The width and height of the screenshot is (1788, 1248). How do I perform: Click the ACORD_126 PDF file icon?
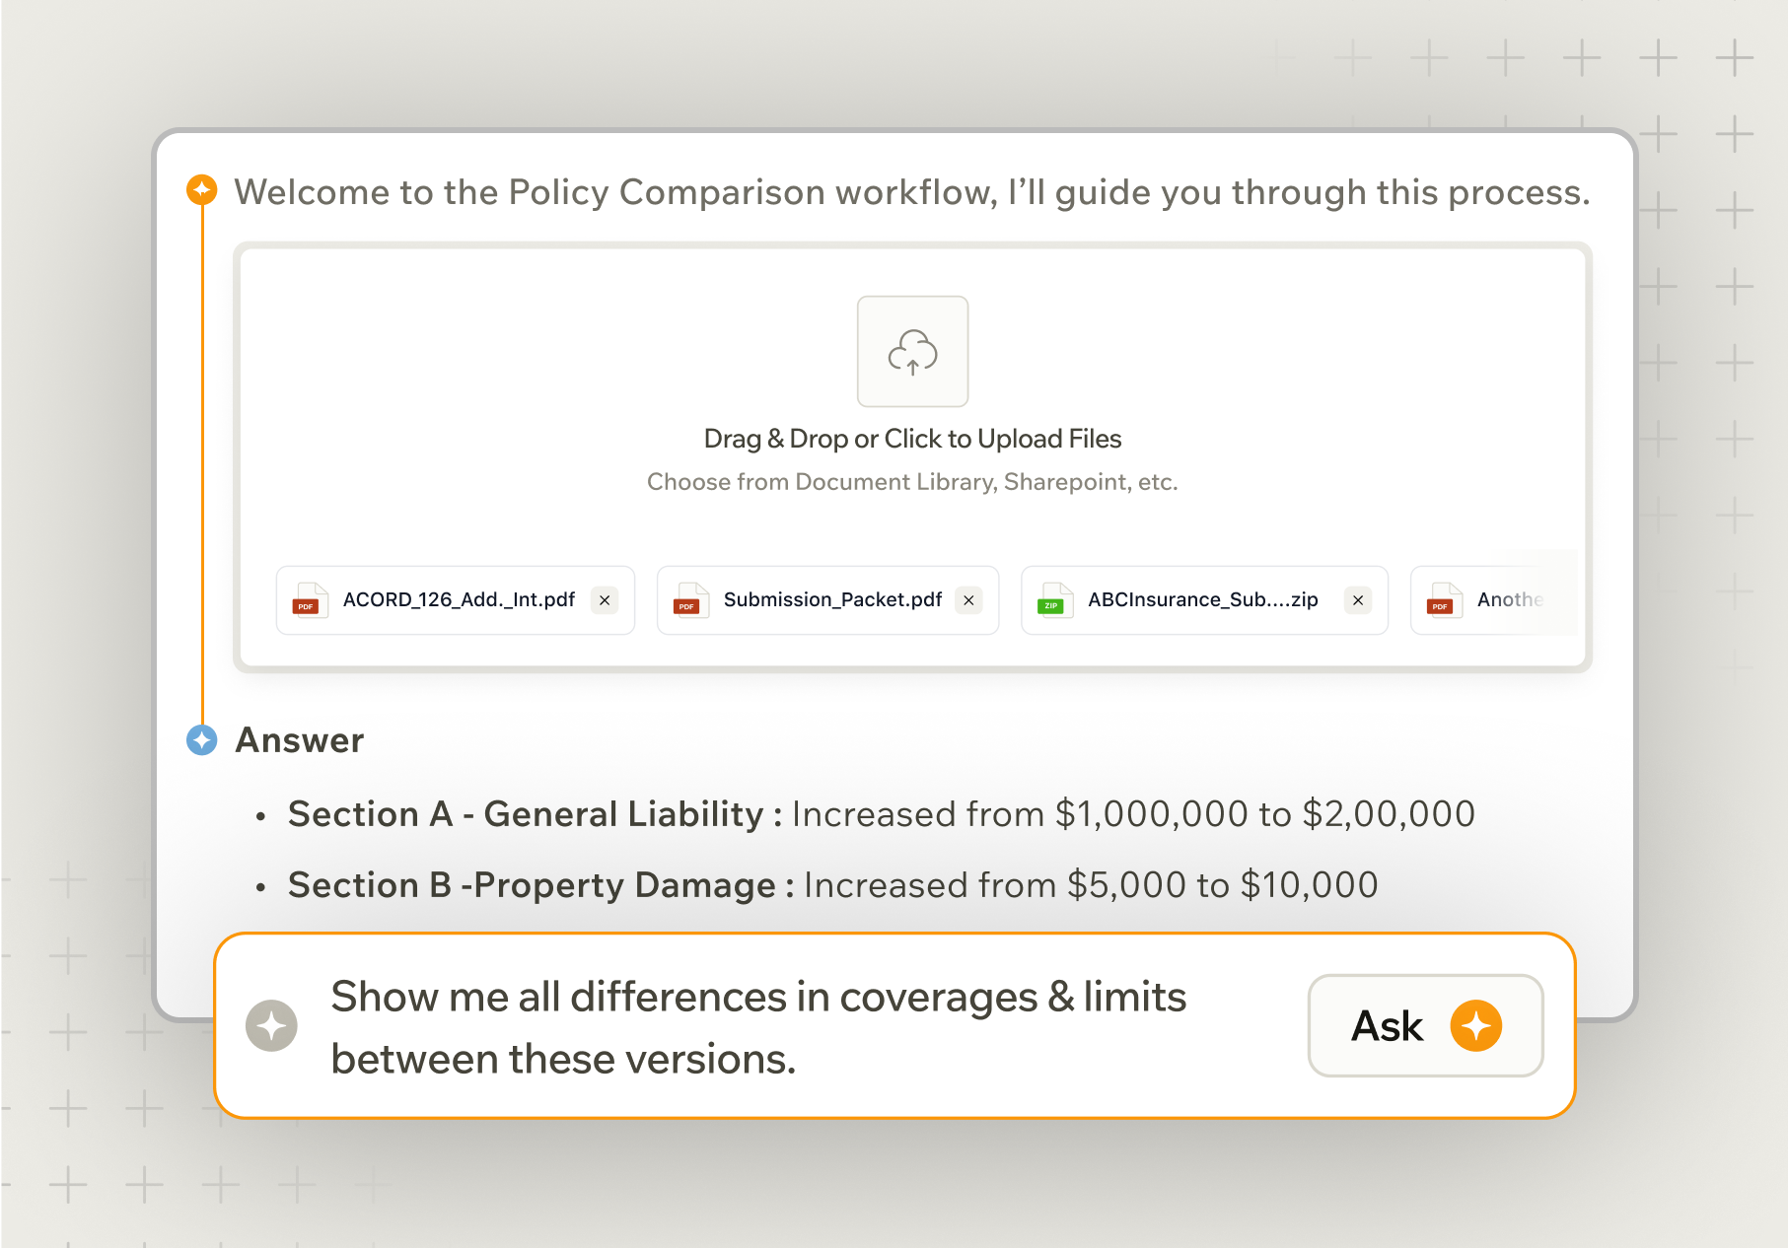(x=310, y=600)
